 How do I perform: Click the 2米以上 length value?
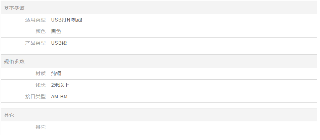(60, 85)
